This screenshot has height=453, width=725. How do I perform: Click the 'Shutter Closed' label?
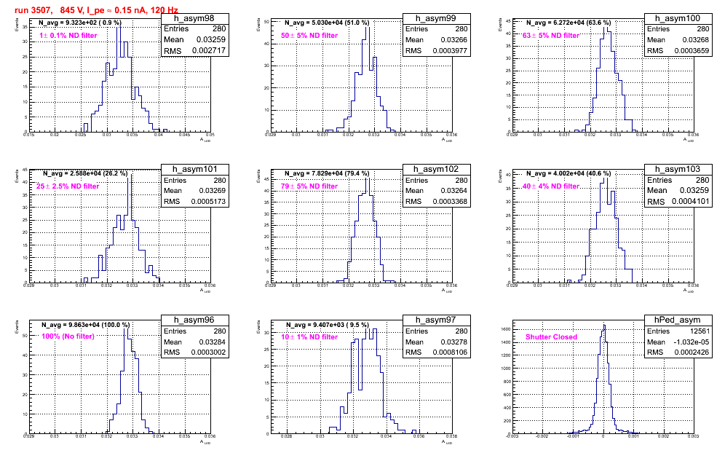551,337
